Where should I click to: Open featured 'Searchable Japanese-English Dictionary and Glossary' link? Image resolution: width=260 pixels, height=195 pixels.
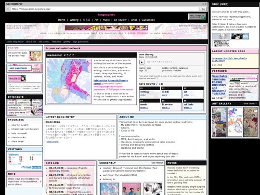point(220,85)
